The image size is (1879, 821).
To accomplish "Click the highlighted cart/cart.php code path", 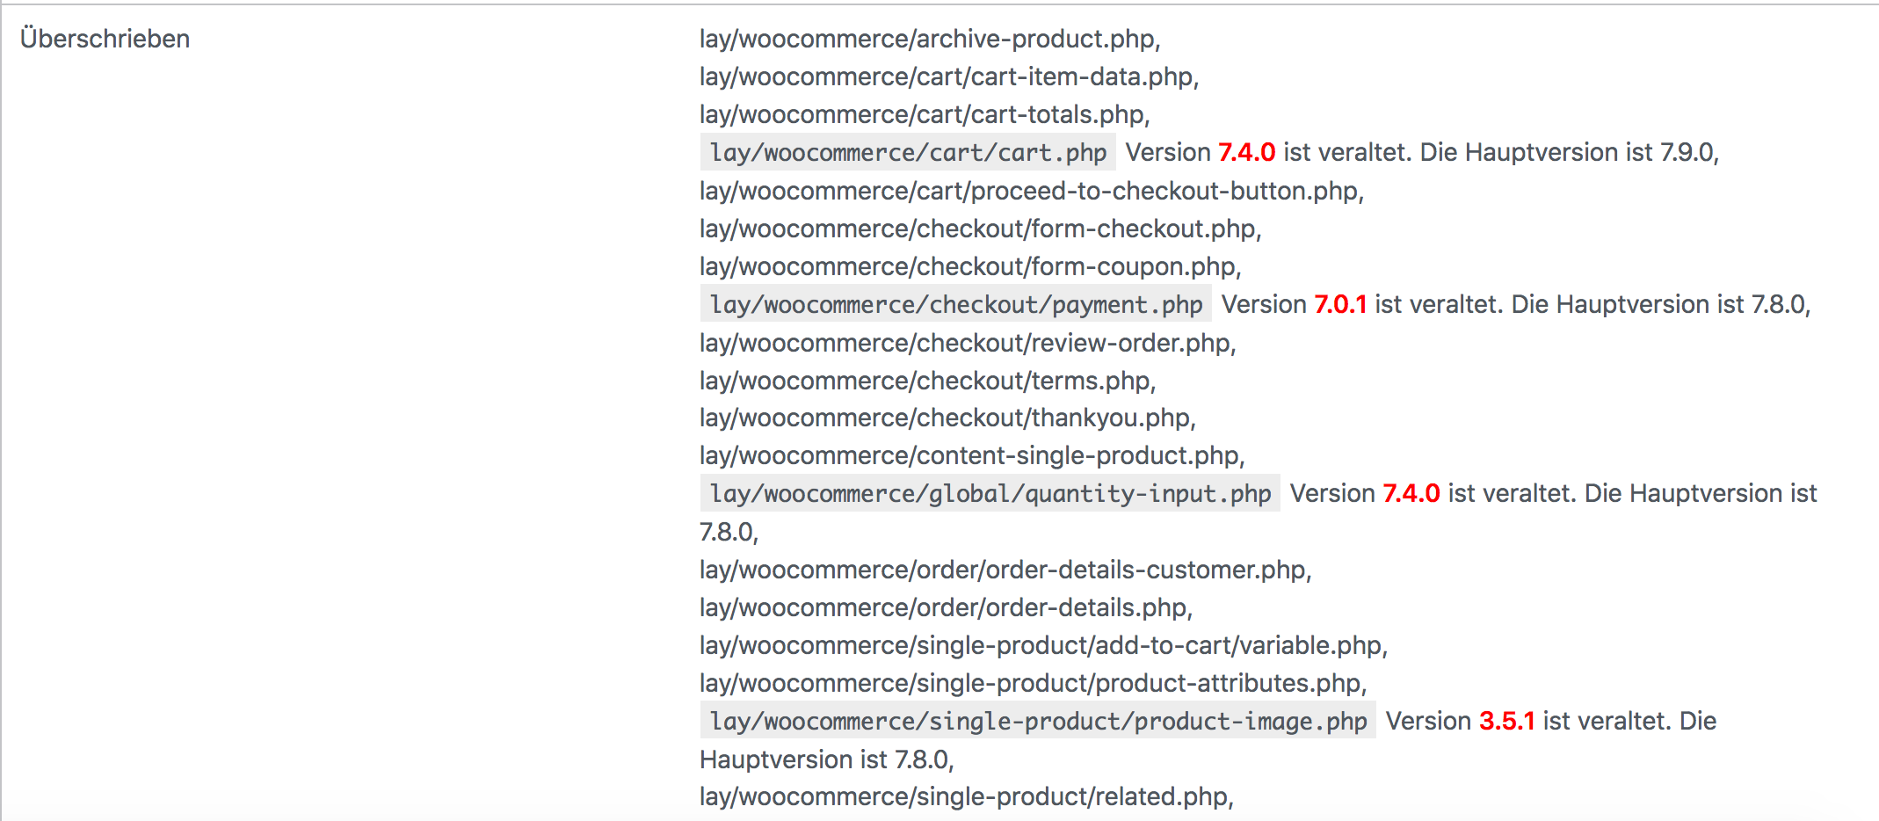I will (x=908, y=152).
